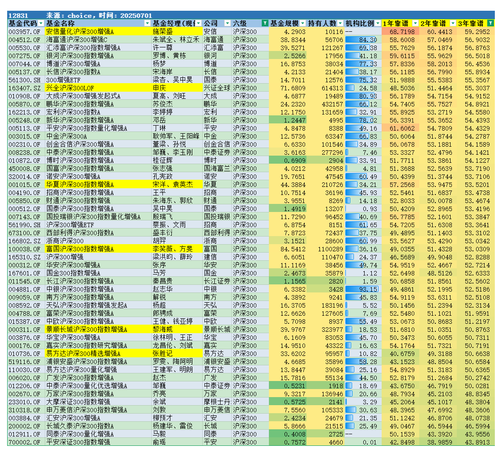502x453 pixels.
Task: Select company cell 申万菱信
Action: [x=217, y=410]
